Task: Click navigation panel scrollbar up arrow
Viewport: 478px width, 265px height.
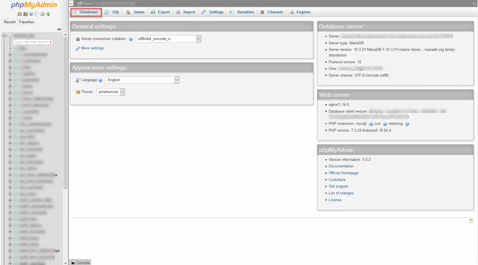Action: (x=66, y=35)
